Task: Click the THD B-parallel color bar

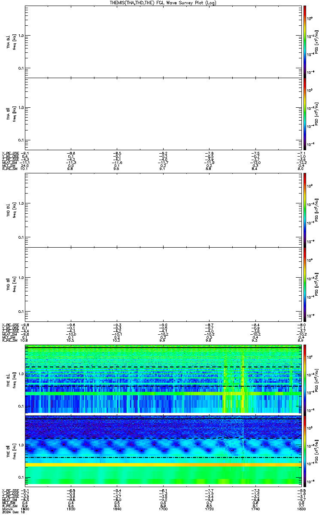Action: (304, 284)
